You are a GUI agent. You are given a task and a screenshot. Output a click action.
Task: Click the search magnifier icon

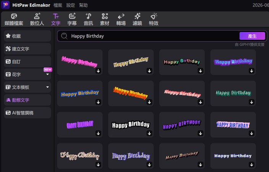64,36
